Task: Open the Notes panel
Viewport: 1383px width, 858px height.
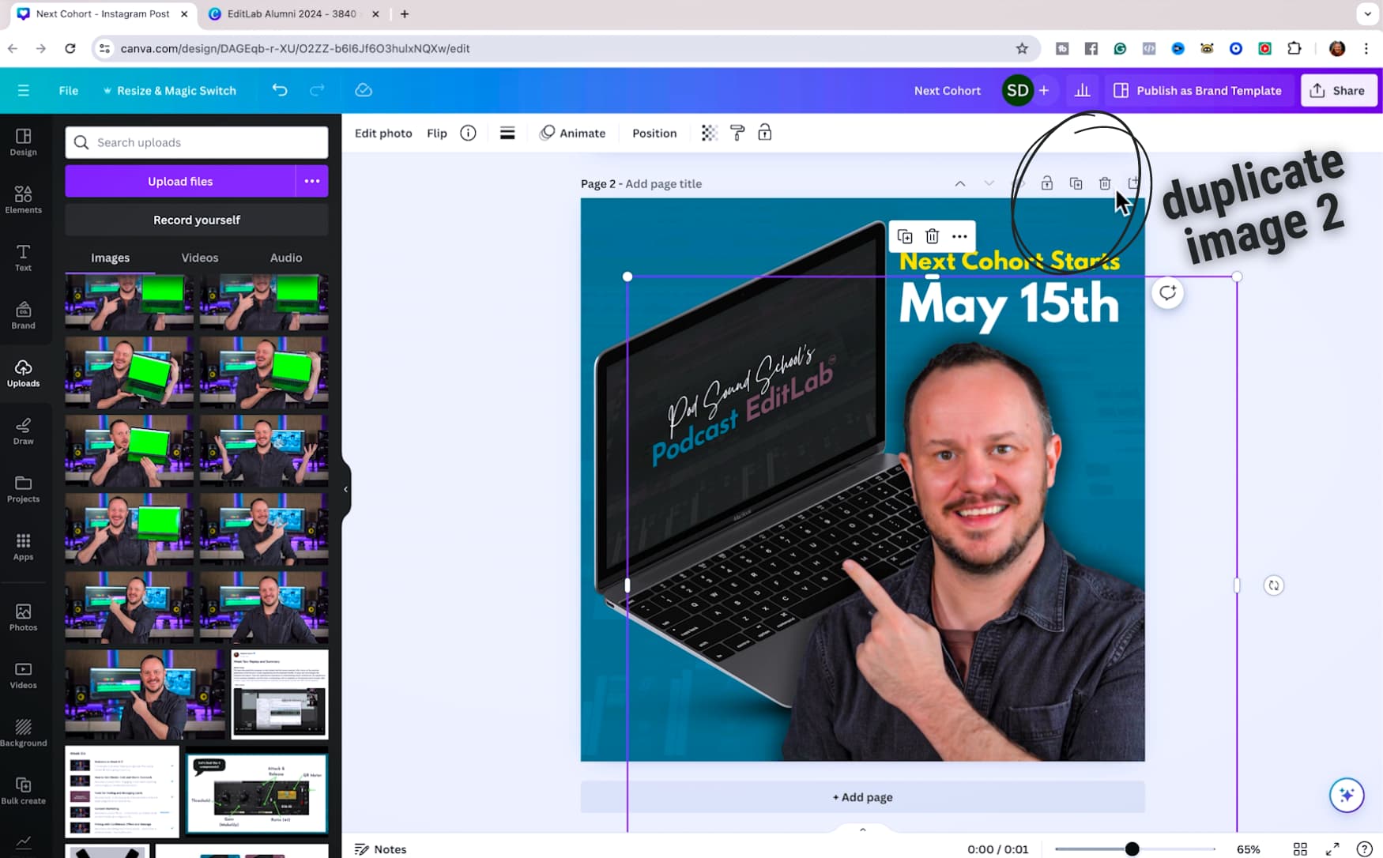Action: click(381, 849)
